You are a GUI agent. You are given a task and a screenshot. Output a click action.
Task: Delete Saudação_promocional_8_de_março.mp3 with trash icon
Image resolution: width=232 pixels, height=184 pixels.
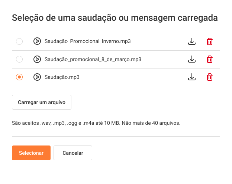pos(210,59)
